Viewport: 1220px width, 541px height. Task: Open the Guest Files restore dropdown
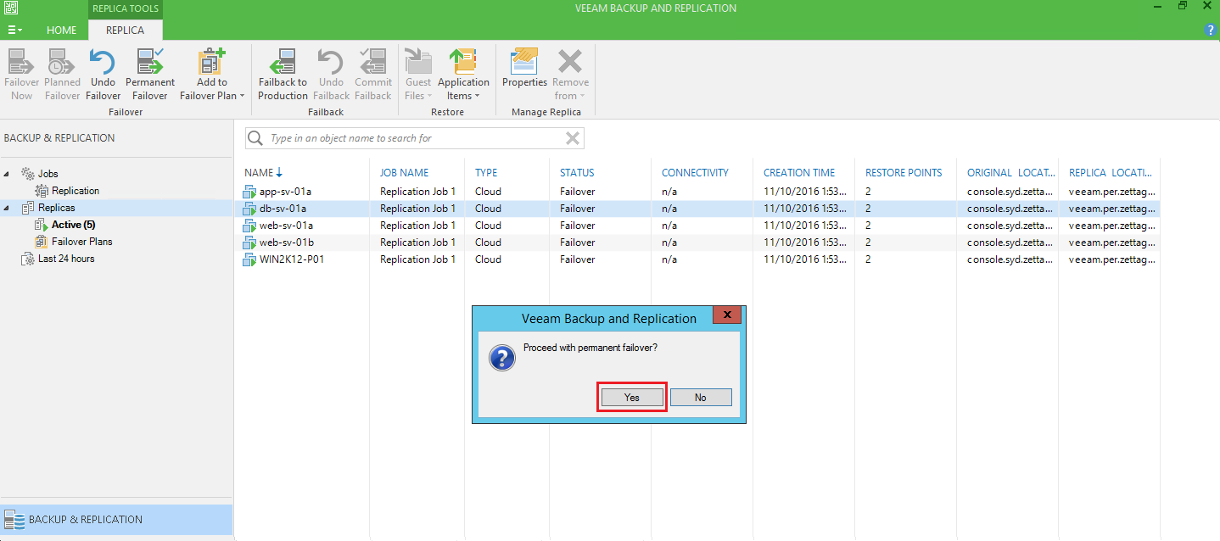coord(418,75)
